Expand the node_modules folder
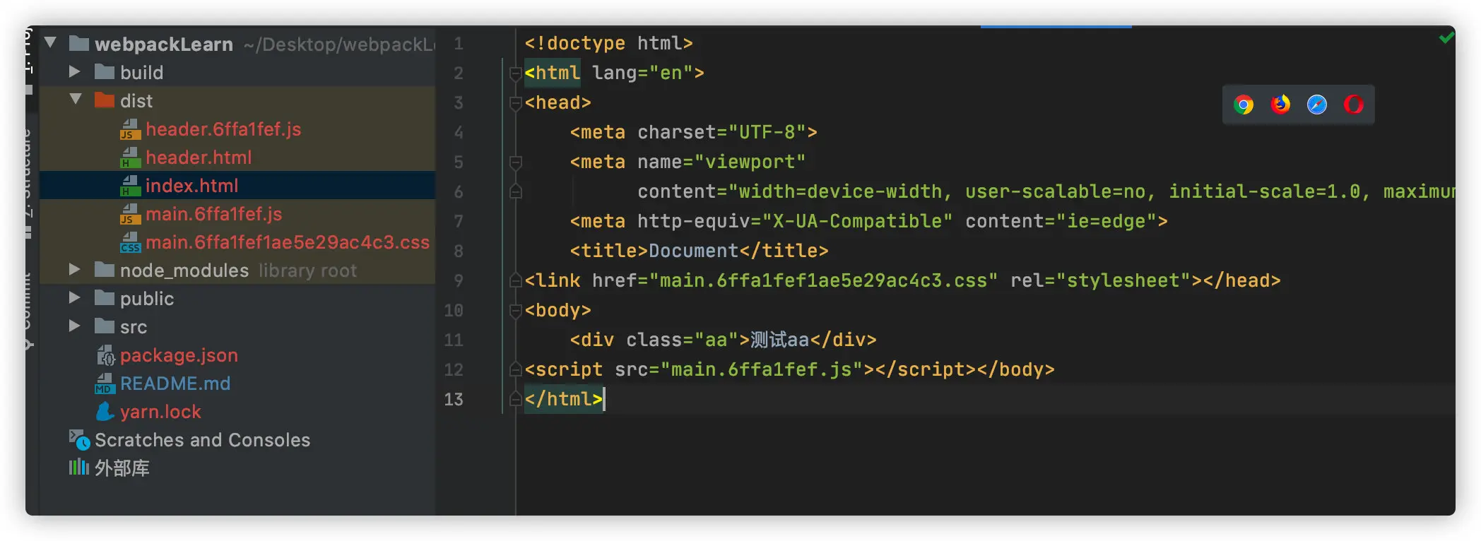The image size is (1481, 541). 74,269
